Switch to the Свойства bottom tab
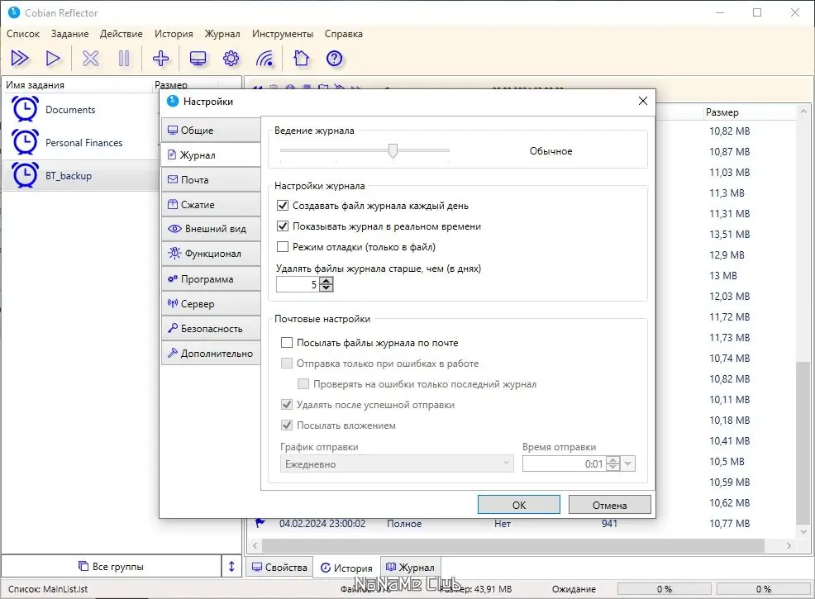 click(x=279, y=568)
